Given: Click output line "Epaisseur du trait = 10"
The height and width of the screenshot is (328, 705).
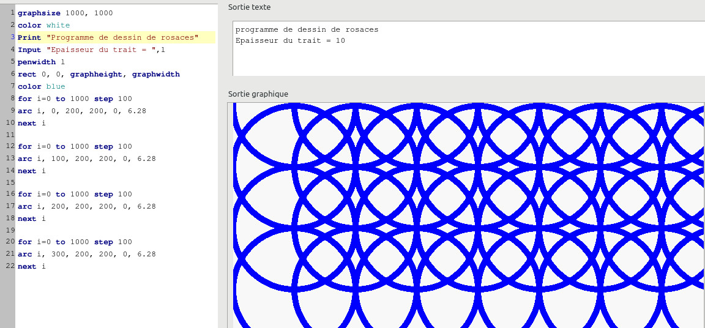Looking at the screenshot, I should pyautogui.click(x=290, y=40).
